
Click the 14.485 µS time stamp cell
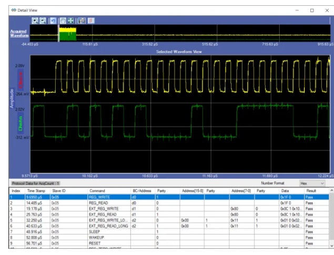(x=37, y=203)
